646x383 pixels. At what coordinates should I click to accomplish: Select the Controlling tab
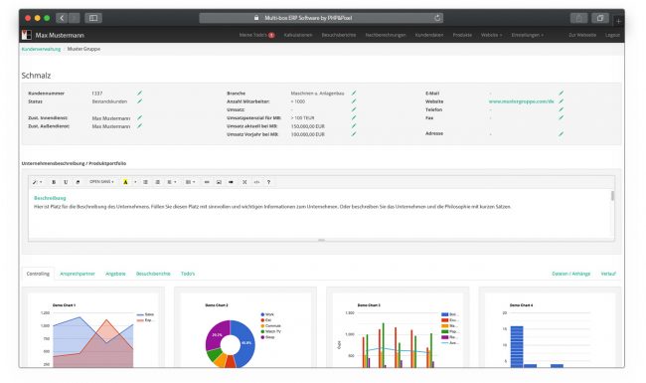[38, 274]
